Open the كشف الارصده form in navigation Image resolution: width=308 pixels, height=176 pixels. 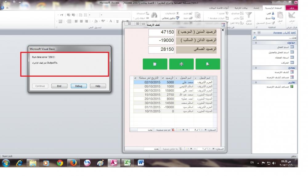pos(275,72)
